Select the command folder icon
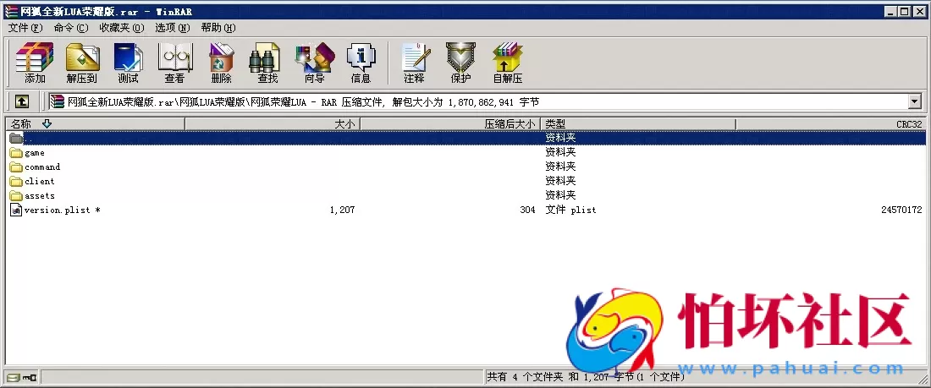Image resolution: width=931 pixels, height=388 pixels. pyautogui.click(x=16, y=167)
